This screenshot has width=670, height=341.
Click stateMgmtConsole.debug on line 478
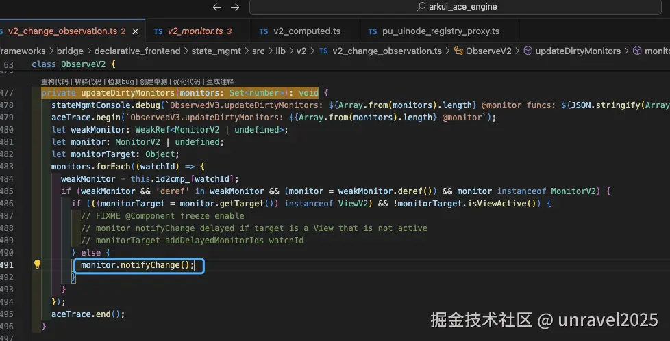(106, 105)
